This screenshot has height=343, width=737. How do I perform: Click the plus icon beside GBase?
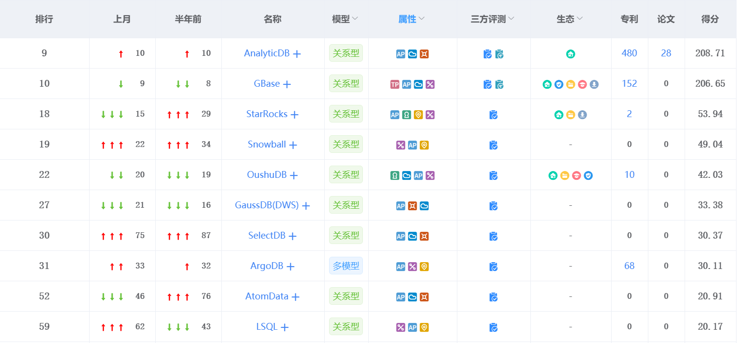(287, 84)
